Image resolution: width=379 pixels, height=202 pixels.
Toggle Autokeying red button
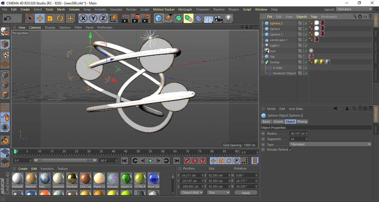(195, 161)
